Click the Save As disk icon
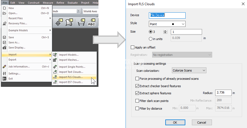This screenshot has width=247, height=128. [x=4, y=42]
